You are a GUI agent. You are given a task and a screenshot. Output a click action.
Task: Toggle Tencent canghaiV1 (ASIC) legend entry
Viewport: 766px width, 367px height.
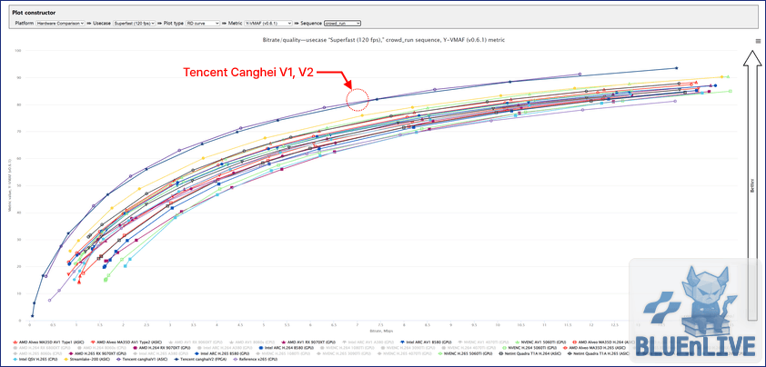pos(142,359)
